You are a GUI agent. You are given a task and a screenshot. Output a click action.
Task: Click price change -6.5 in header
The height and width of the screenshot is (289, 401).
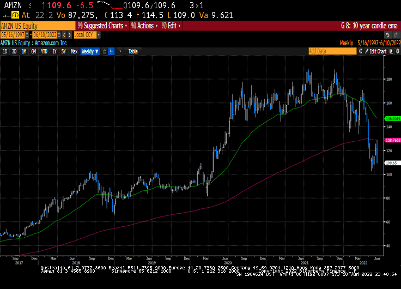[85, 5]
